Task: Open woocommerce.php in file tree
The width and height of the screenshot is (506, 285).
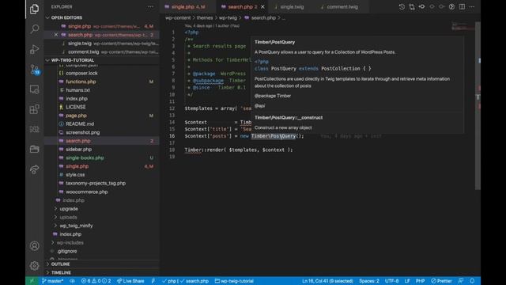Action: (86, 192)
